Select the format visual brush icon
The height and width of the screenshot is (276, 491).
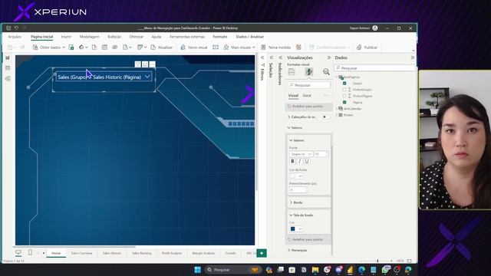[308, 71]
